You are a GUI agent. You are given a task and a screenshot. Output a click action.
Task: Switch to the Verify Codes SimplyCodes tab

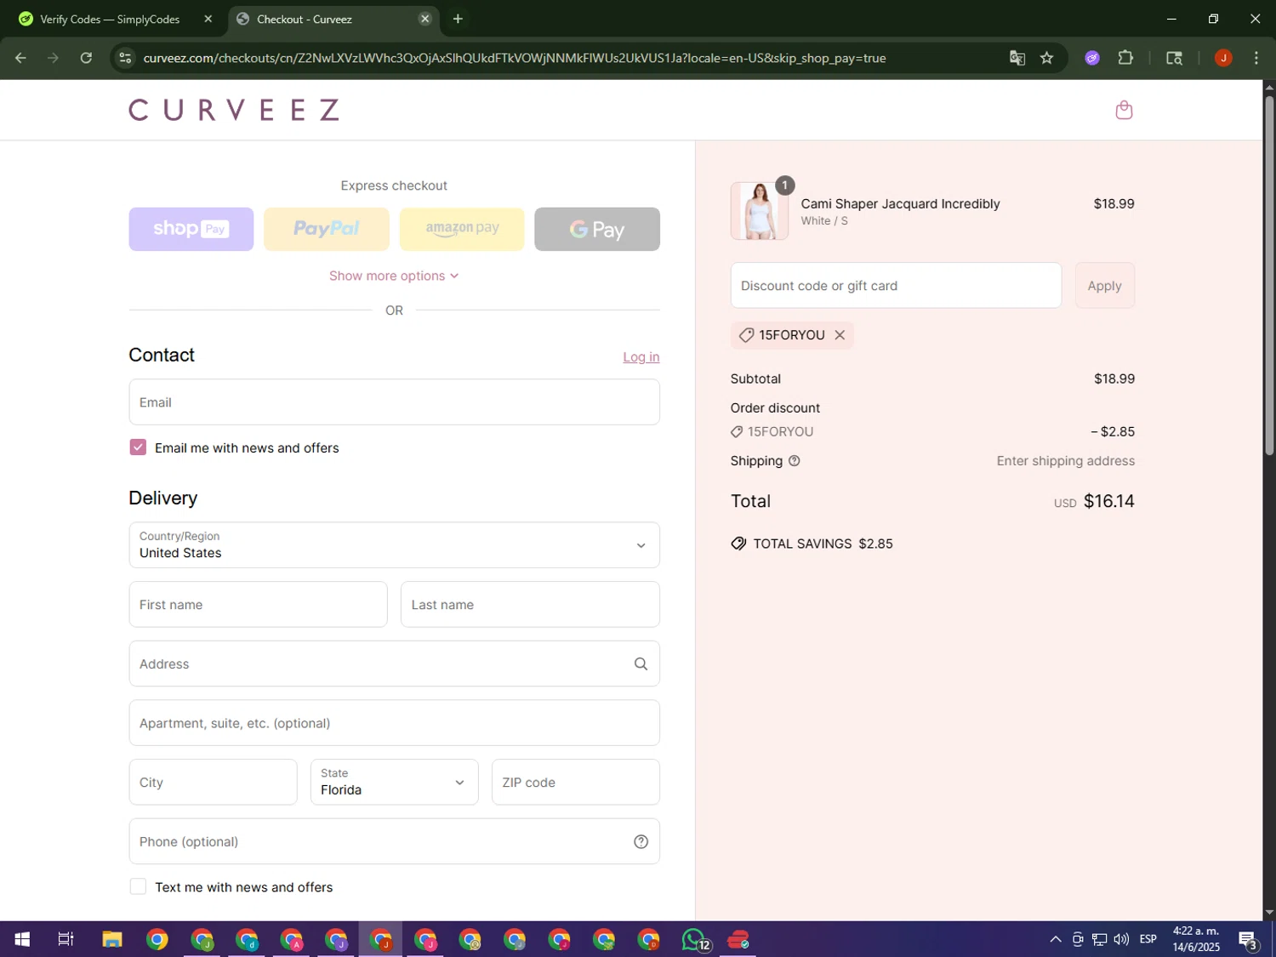coord(111,19)
